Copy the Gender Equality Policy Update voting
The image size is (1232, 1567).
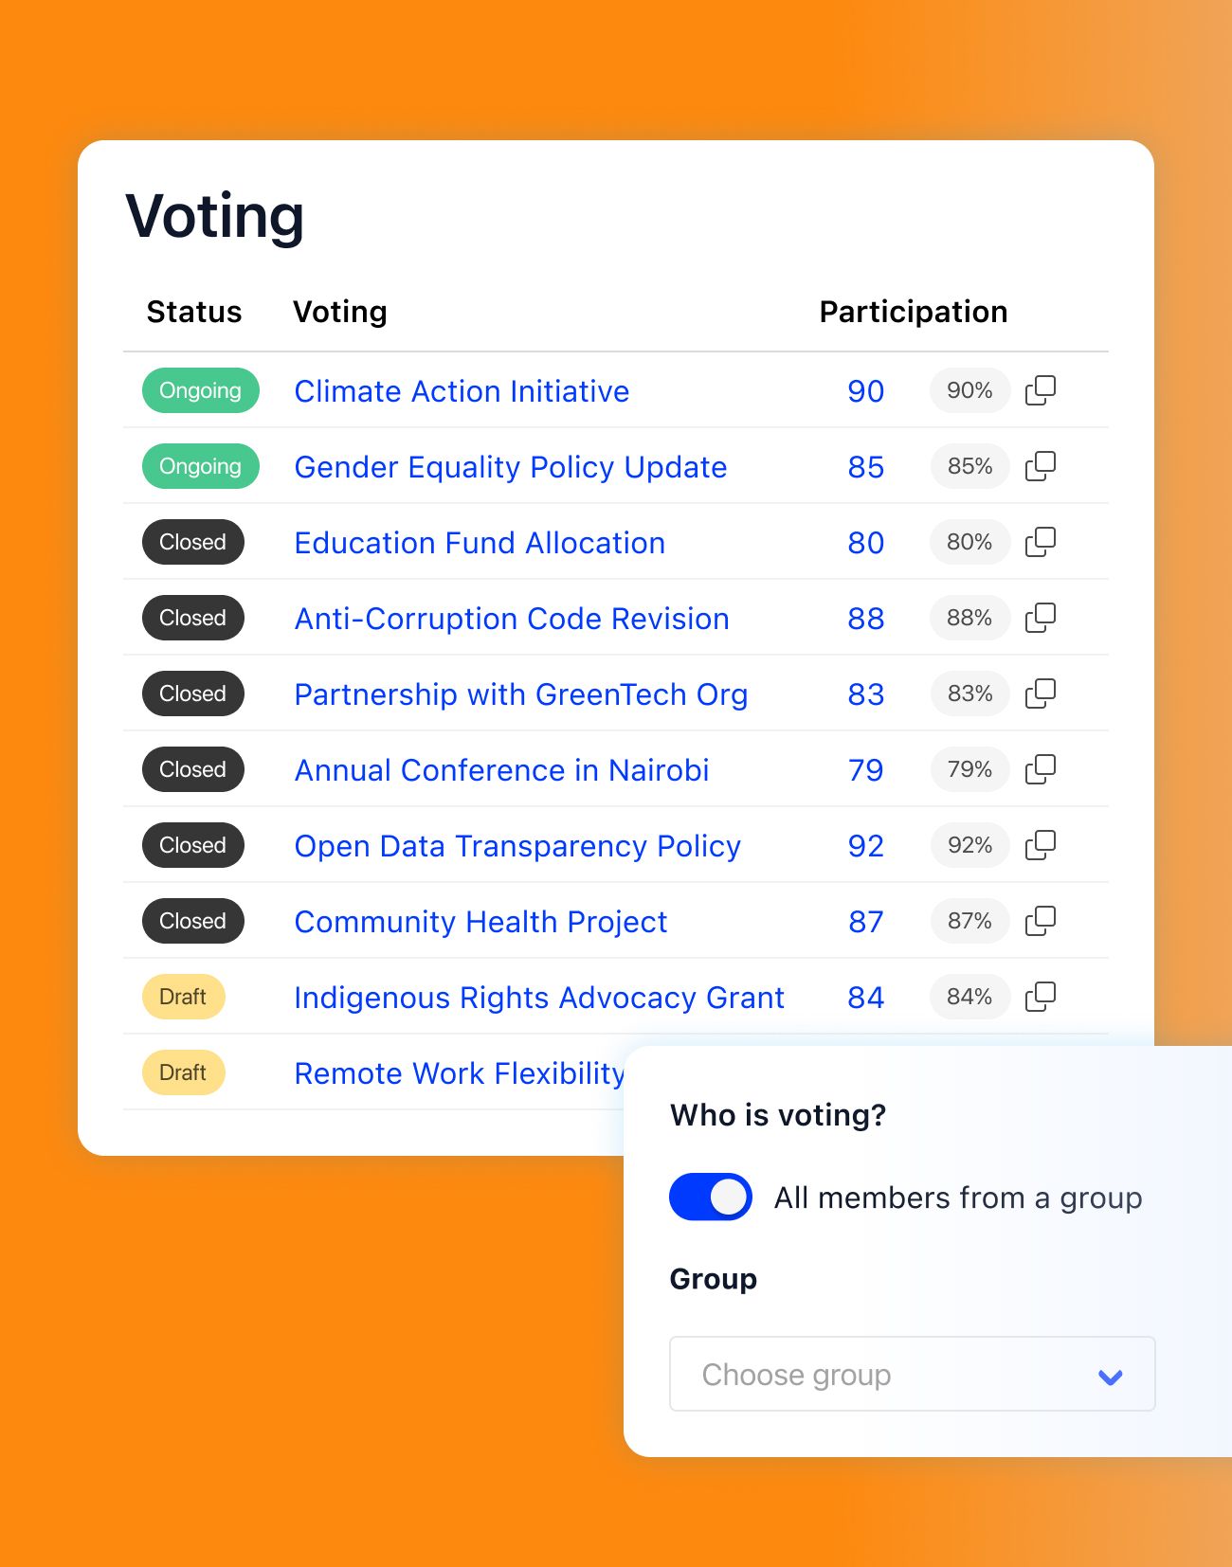[1041, 466]
